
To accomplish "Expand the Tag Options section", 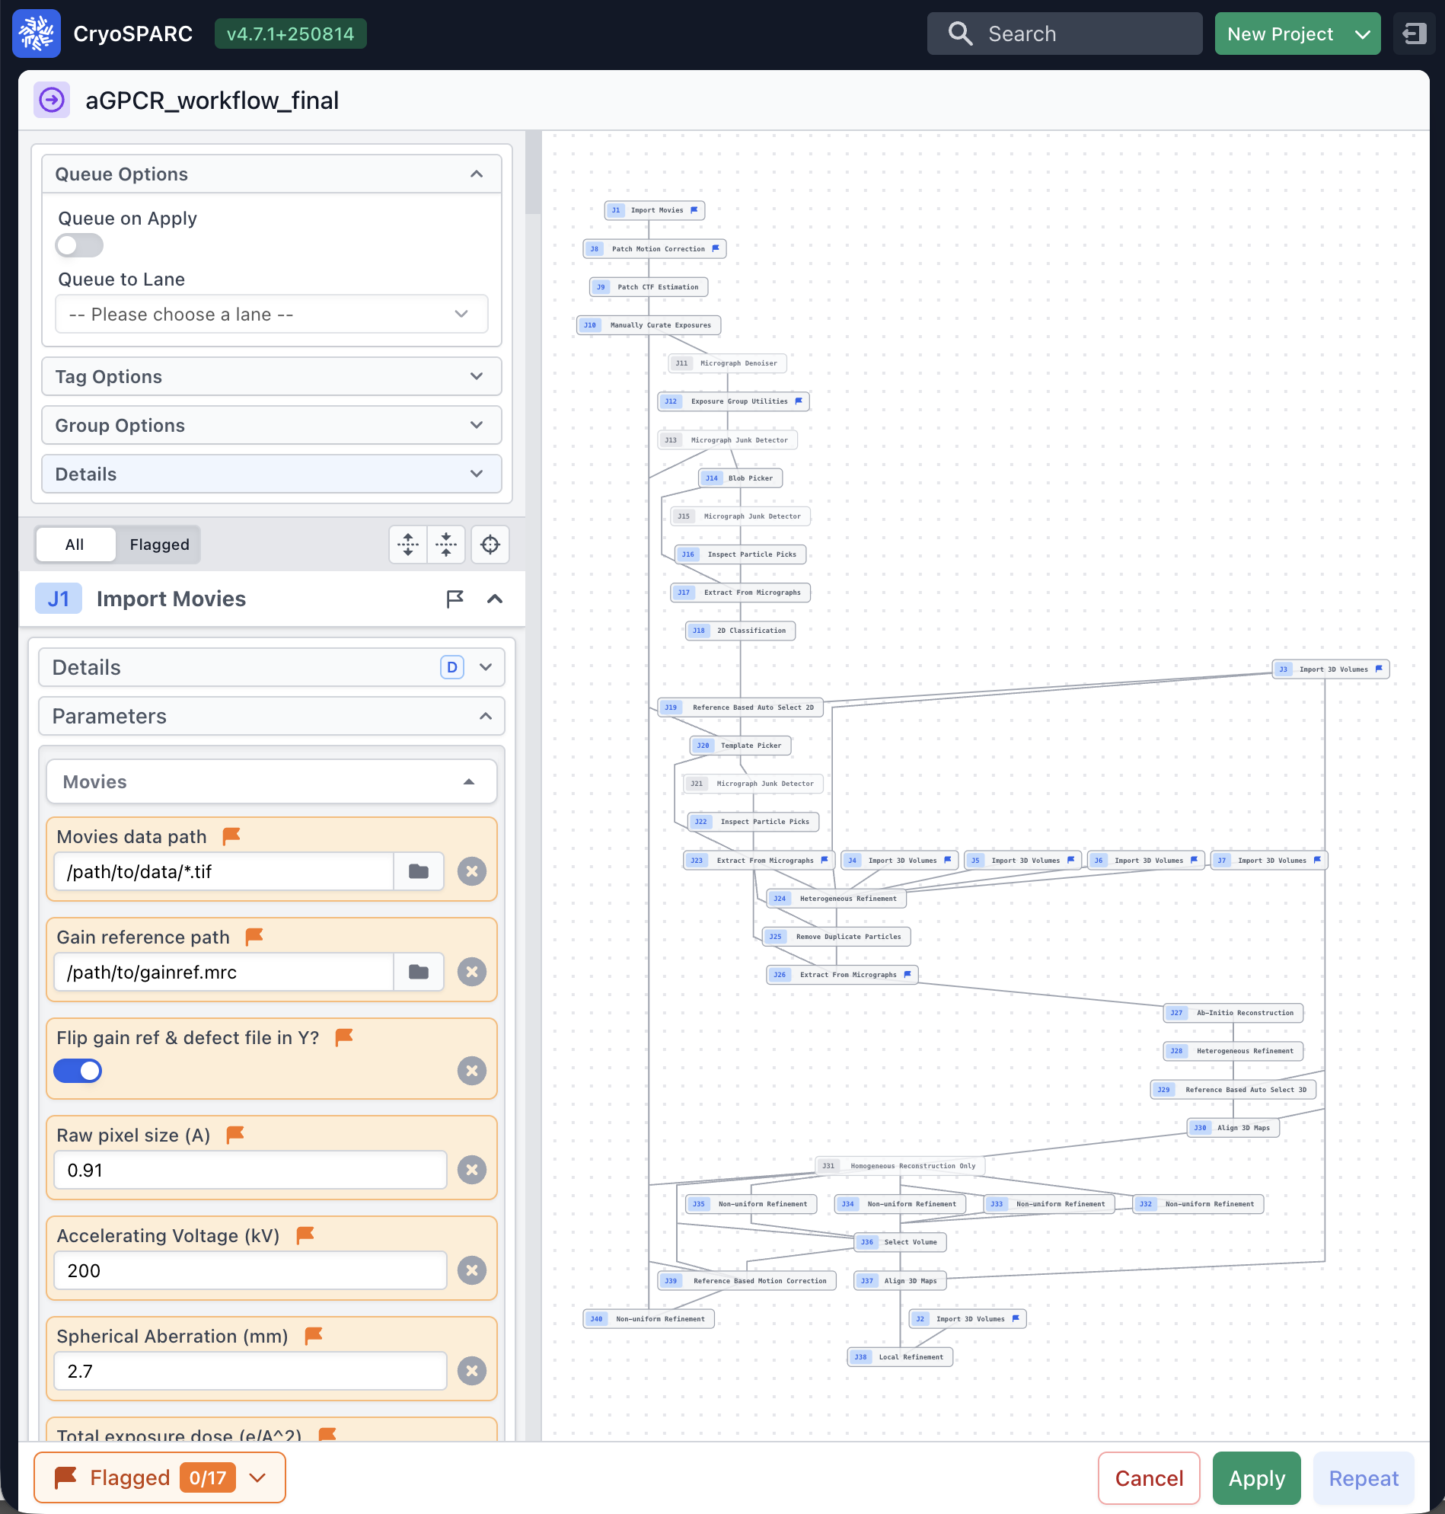I will (271, 377).
